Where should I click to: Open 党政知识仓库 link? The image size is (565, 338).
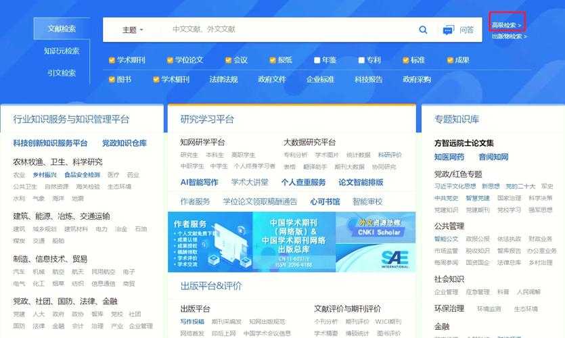point(125,143)
